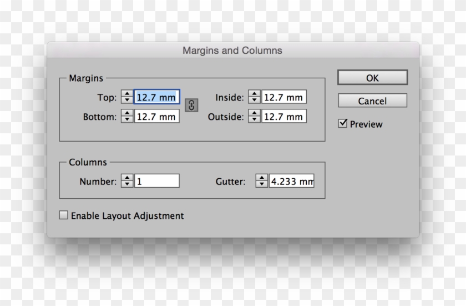Increase Outside margin with up stepper arrow

click(254, 113)
